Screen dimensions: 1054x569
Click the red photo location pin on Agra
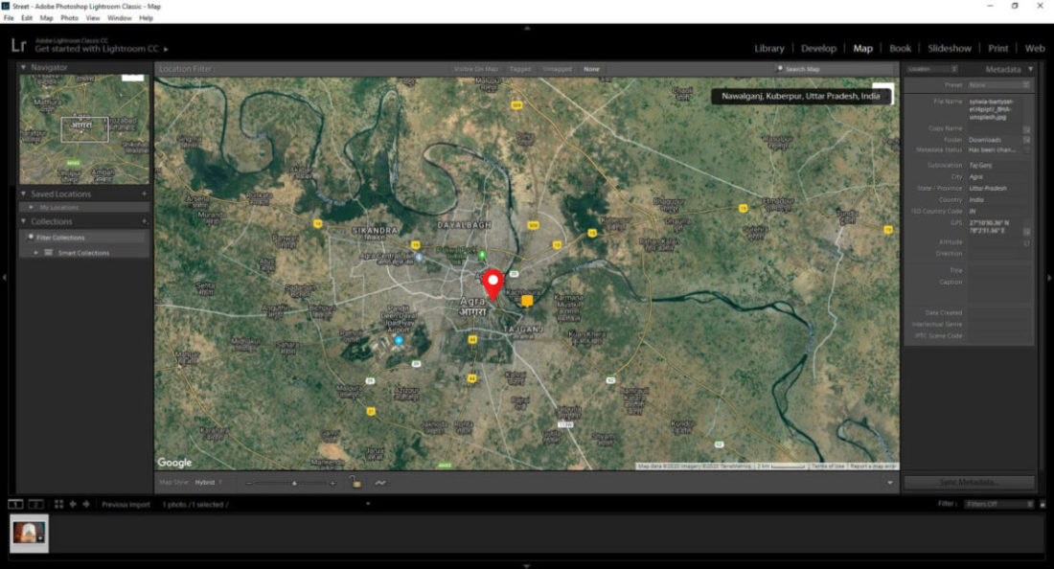493,284
